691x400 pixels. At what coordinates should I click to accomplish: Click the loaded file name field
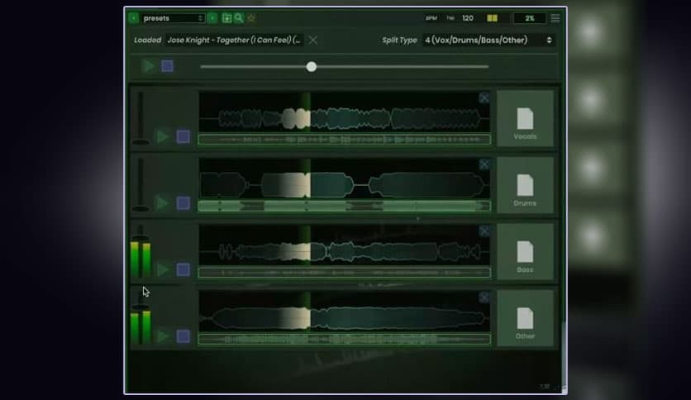[x=234, y=40]
